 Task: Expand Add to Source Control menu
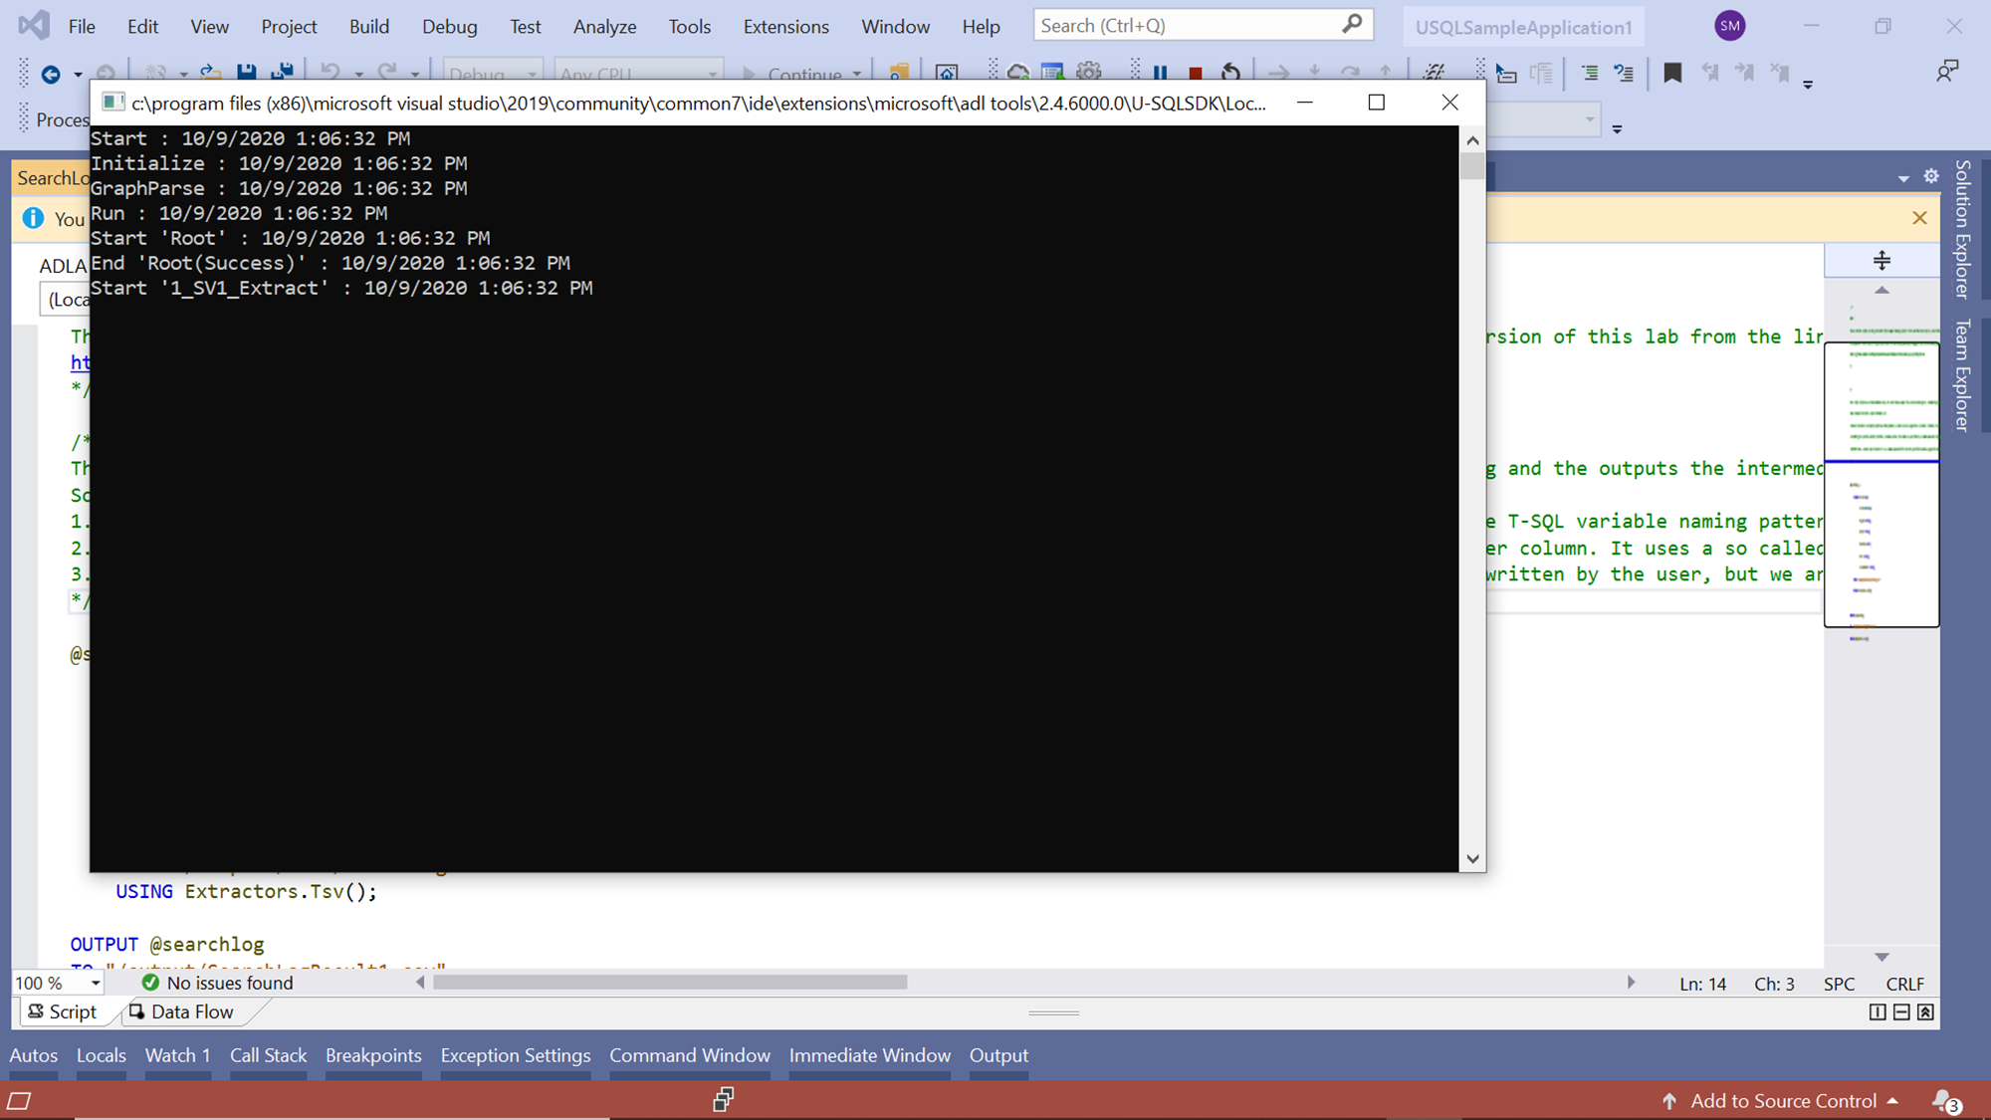[x=1780, y=1101]
